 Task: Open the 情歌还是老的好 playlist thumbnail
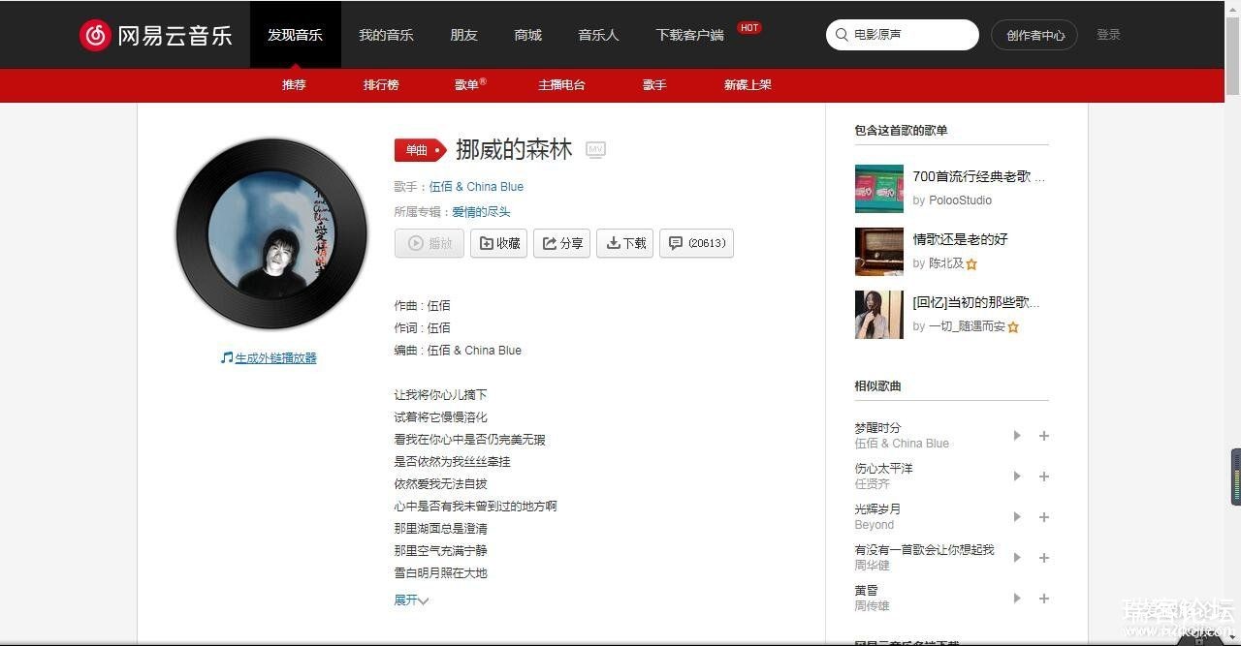click(879, 252)
